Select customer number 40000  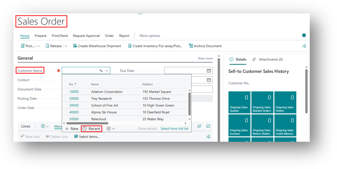[x=74, y=112]
